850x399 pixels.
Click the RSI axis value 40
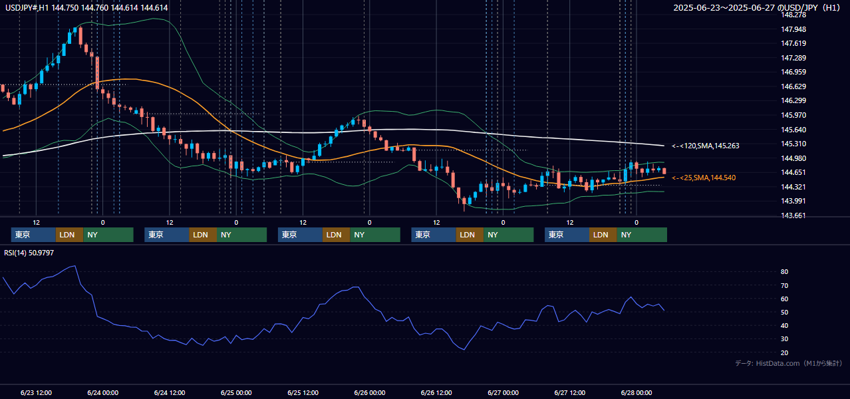tap(785, 325)
